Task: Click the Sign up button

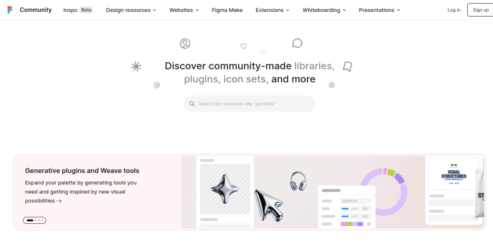Action: tap(481, 10)
